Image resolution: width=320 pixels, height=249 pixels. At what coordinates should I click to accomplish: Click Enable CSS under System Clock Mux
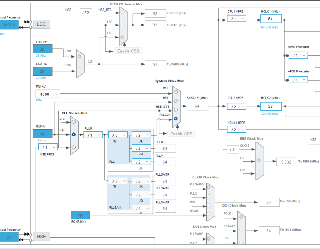pyautogui.click(x=181, y=134)
